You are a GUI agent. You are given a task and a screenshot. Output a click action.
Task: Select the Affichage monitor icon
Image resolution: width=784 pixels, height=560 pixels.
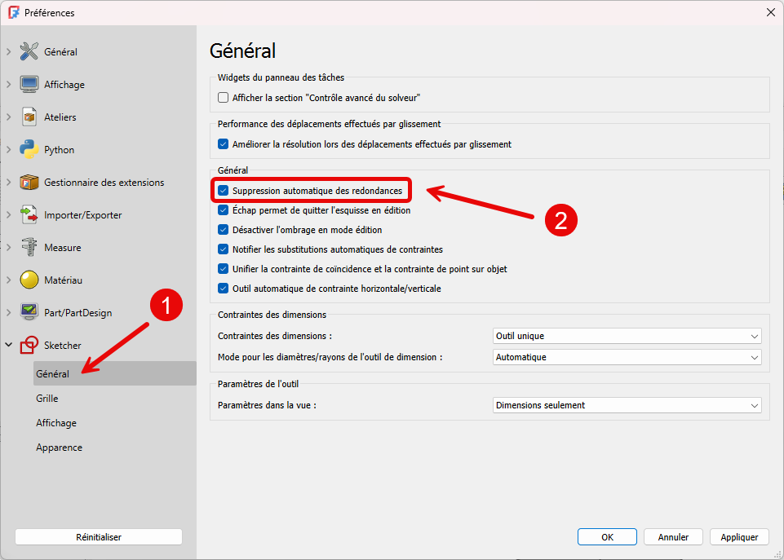pos(29,84)
